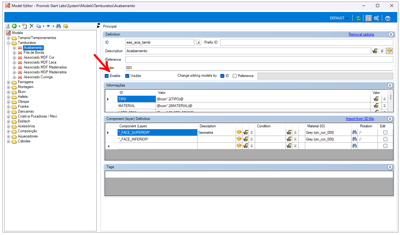Viewport: 400px width, 235px height.
Task: Select Associado MDF Laca in model tree
Action: pyautogui.click(x=40, y=62)
